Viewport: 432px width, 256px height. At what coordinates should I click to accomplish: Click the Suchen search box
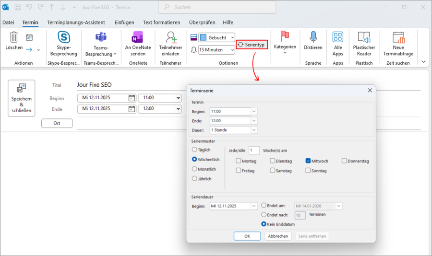point(217,7)
